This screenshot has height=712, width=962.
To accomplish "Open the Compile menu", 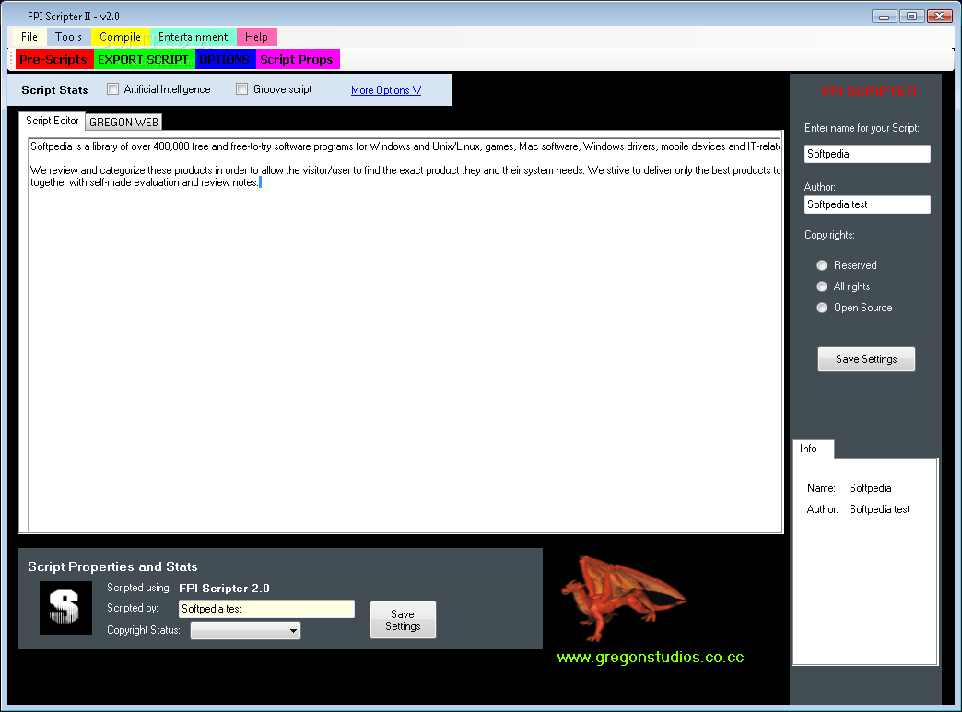I will coord(120,37).
